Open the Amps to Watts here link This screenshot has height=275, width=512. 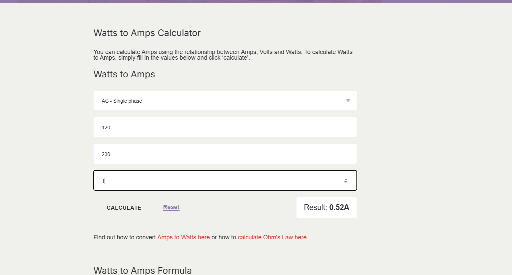(184, 237)
